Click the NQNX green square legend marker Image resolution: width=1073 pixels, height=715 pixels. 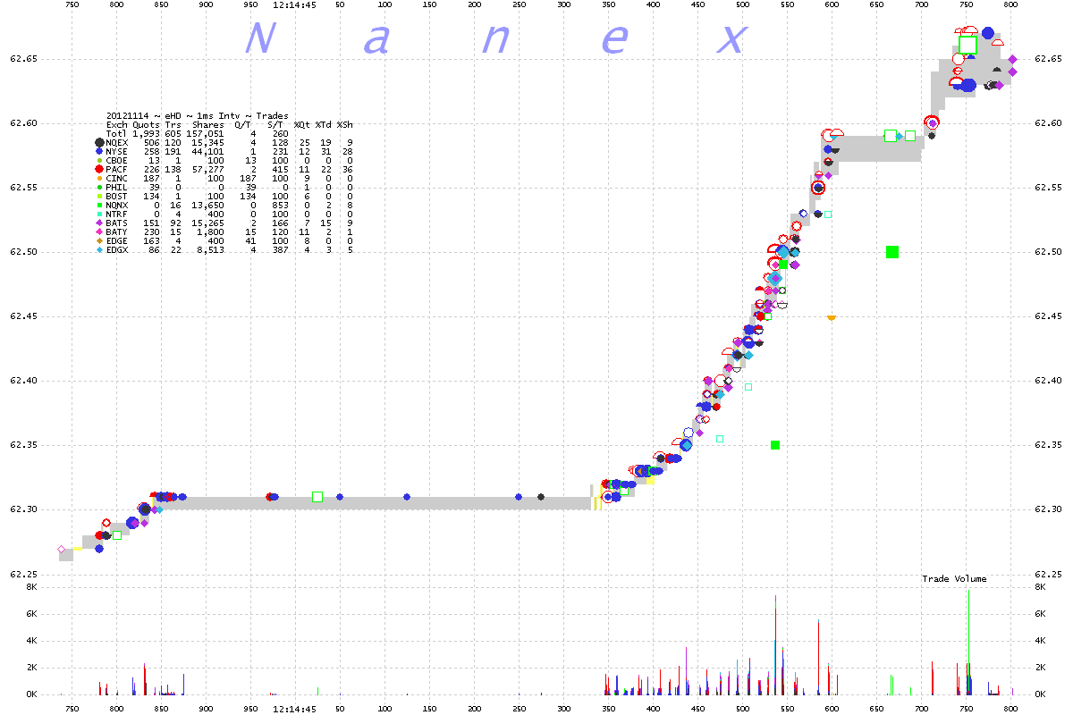click(x=98, y=205)
